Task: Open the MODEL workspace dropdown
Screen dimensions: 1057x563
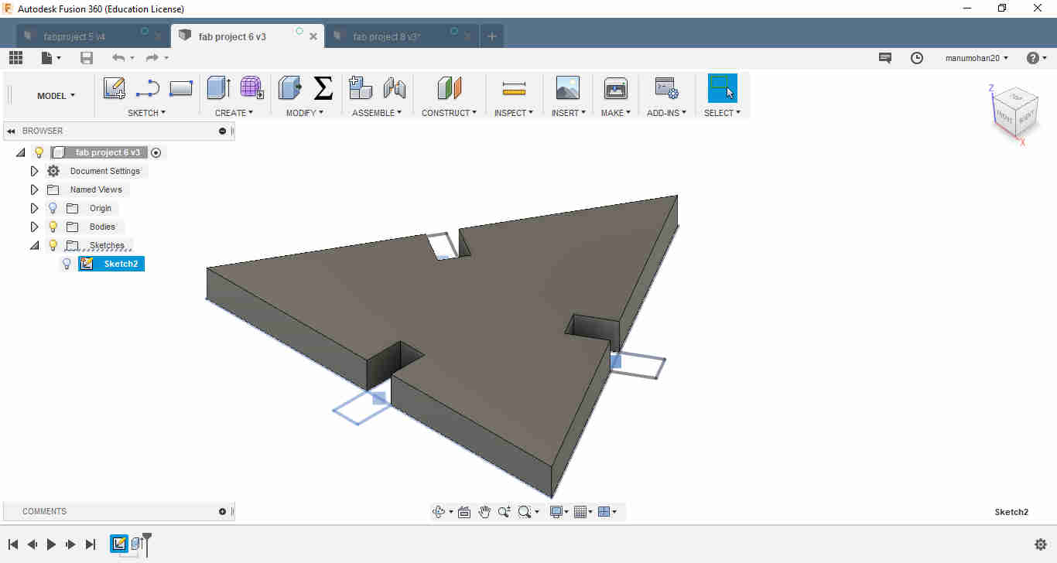Action: coord(56,96)
